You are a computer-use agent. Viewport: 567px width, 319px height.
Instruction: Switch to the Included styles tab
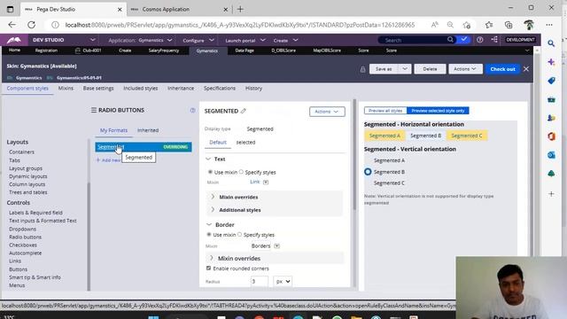(x=141, y=88)
